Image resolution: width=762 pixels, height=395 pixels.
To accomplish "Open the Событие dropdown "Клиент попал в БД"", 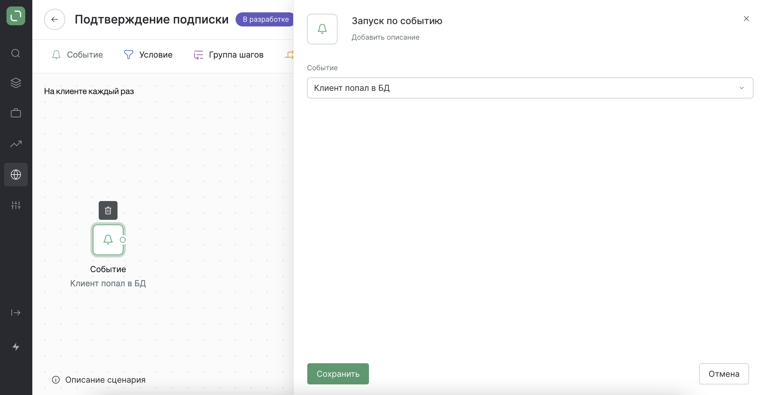I will [x=530, y=88].
